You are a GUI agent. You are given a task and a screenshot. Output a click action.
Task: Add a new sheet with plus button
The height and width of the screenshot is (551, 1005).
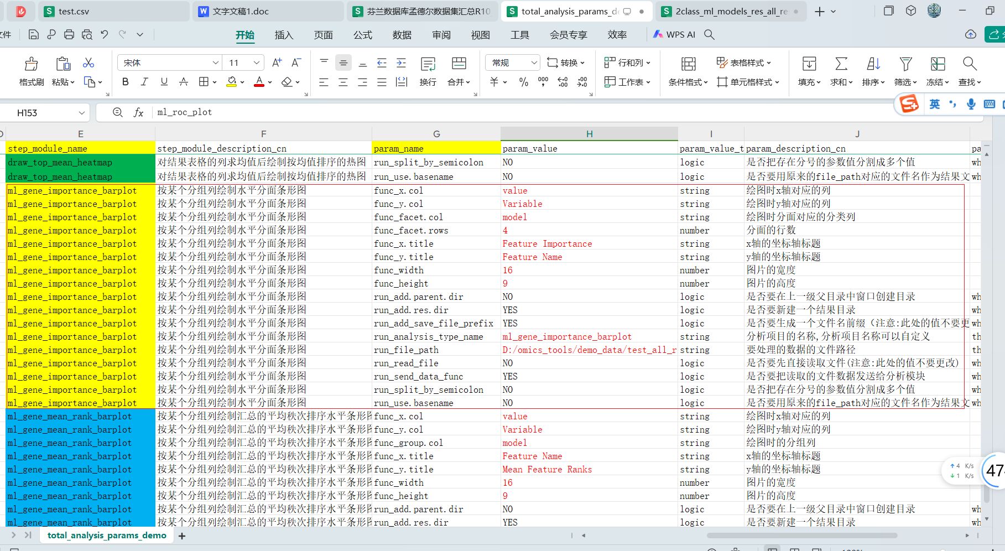tap(182, 536)
